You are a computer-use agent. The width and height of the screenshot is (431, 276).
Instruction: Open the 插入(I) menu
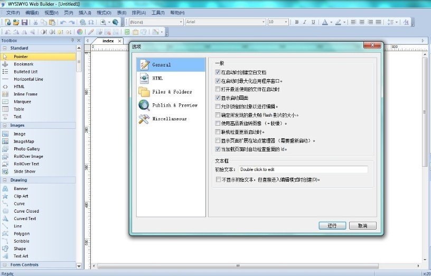(85, 13)
